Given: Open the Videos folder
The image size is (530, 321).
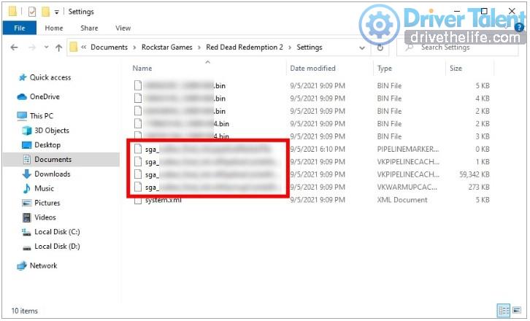Looking at the screenshot, I should coord(45,218).
